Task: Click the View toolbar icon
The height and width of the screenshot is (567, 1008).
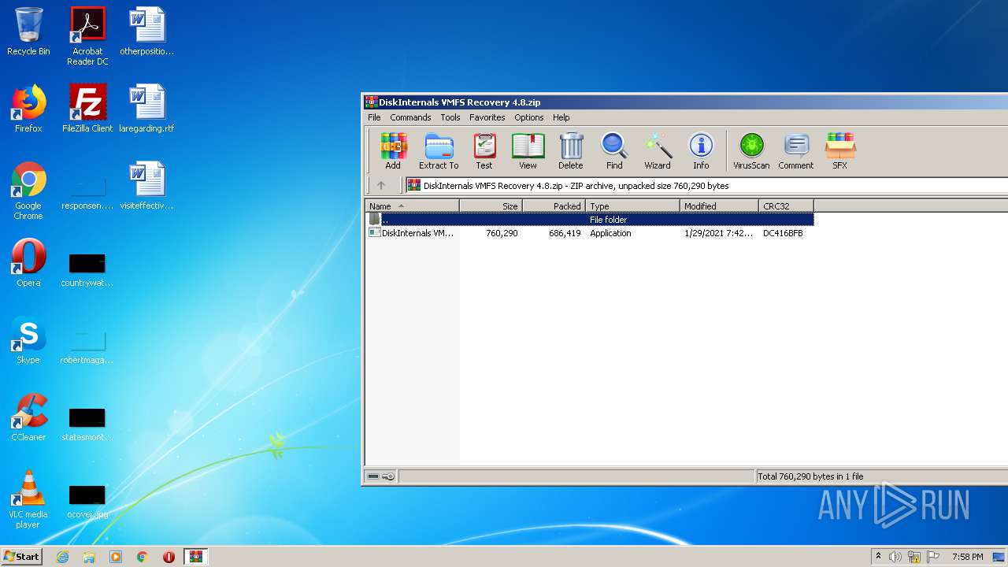Action: click(x=528, y=150)
